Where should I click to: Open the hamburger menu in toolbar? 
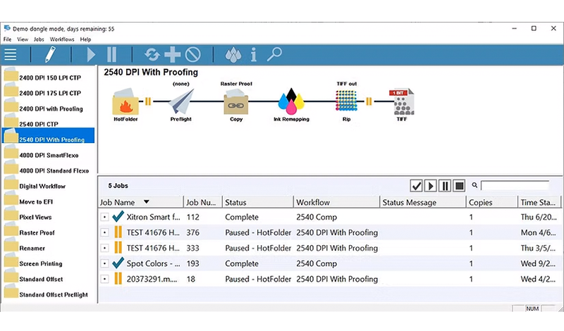11,55
